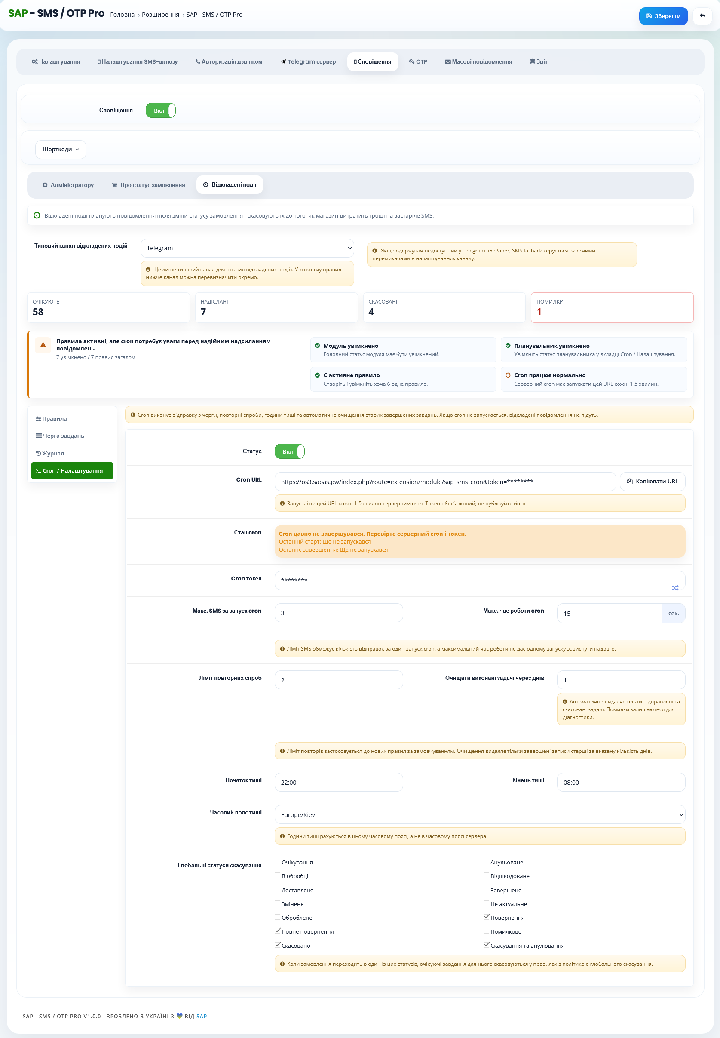
Task: Check the Очікування cancellation status
Action: pos(277,862)
